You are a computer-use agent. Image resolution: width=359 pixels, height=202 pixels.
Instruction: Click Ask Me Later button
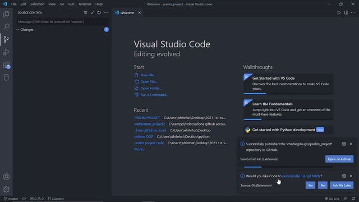pyautogui.click(x=342, y=185)
